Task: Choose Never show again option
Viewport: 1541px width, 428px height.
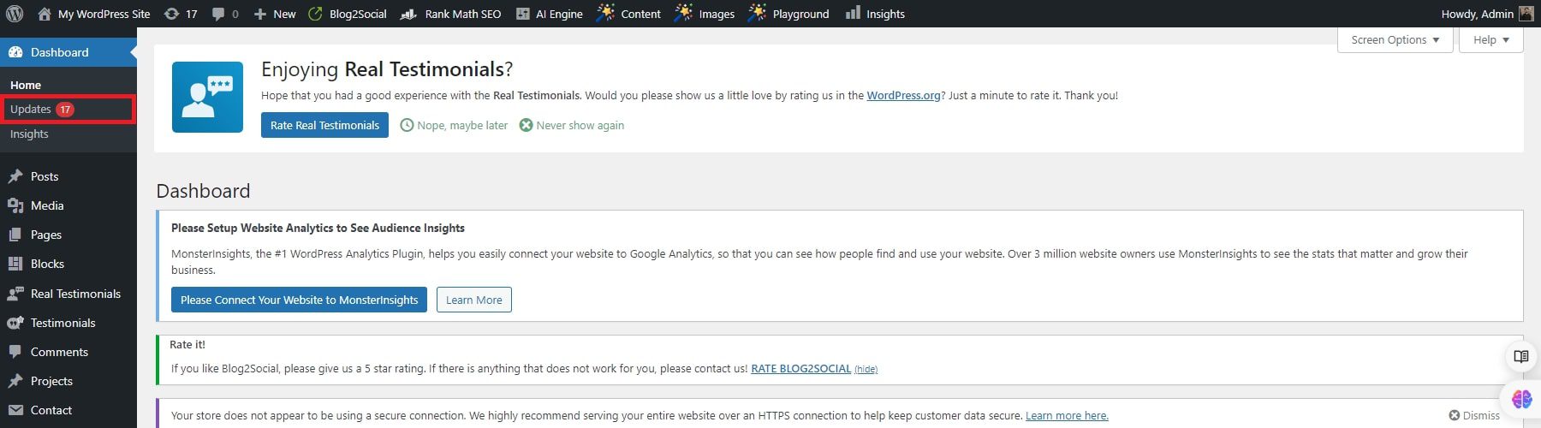Action: click(571, 125)
